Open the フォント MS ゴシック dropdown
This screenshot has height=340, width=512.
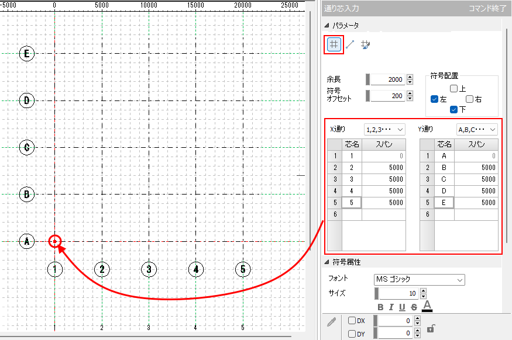coord(419,279)
